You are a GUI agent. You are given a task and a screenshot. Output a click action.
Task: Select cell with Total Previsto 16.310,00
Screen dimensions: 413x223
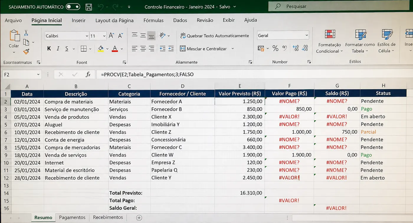coord(240,193)
